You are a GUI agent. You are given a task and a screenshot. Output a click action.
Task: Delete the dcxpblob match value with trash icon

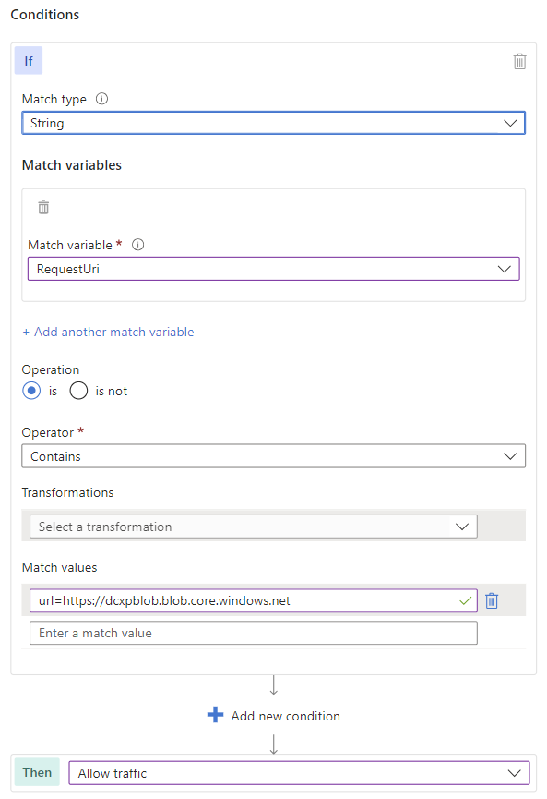point(492,600)
